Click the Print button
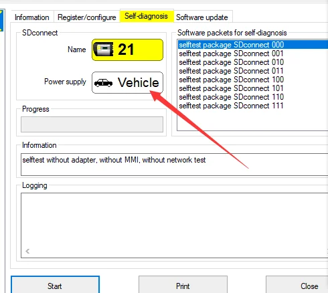The height and width of the screenshot is (293, 328). pyautogui.click(x=183, y=286)
